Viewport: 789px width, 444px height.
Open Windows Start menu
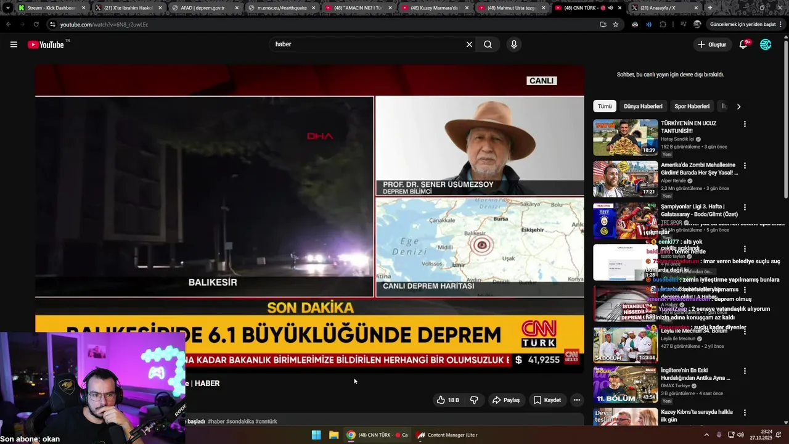(316, 435)
